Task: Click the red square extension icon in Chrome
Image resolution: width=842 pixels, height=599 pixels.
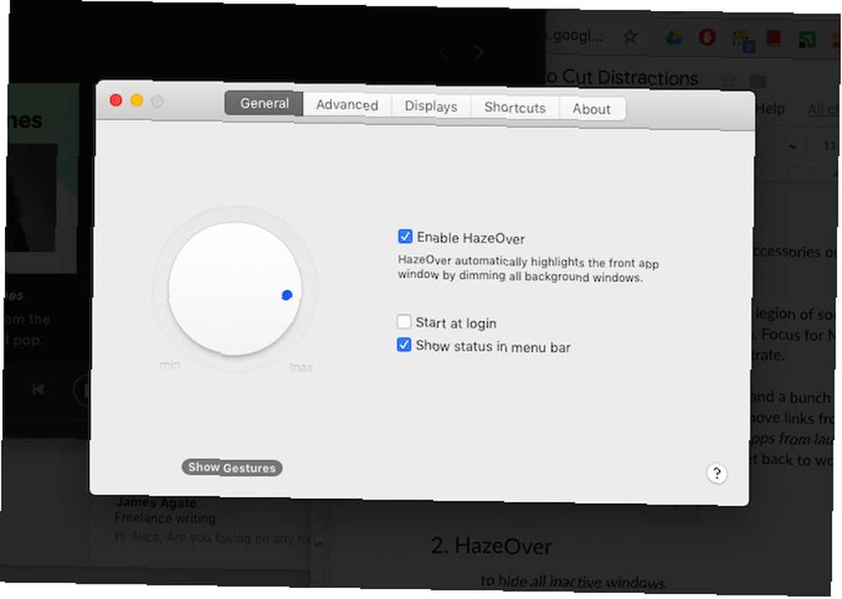Action: pyautogui.click(x=774, y=38)
